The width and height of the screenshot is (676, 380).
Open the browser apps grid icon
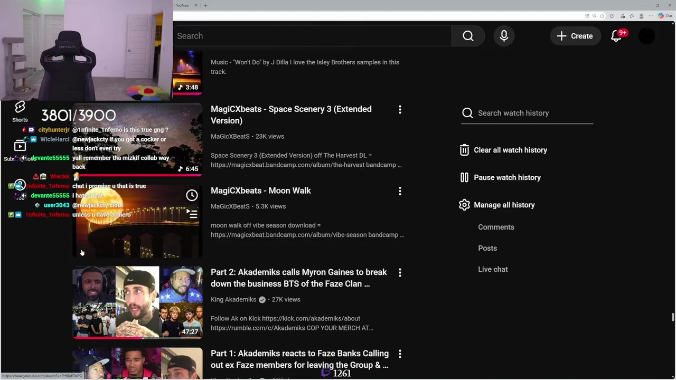click(x=587, y=16)
